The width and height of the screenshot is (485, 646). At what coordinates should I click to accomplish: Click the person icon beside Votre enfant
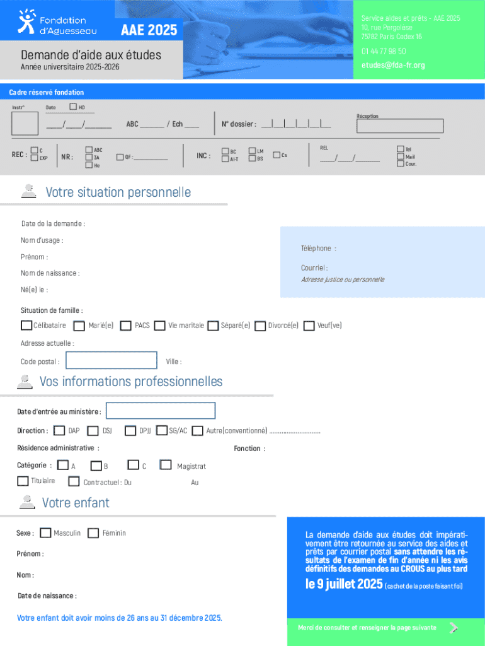point(27,502)
